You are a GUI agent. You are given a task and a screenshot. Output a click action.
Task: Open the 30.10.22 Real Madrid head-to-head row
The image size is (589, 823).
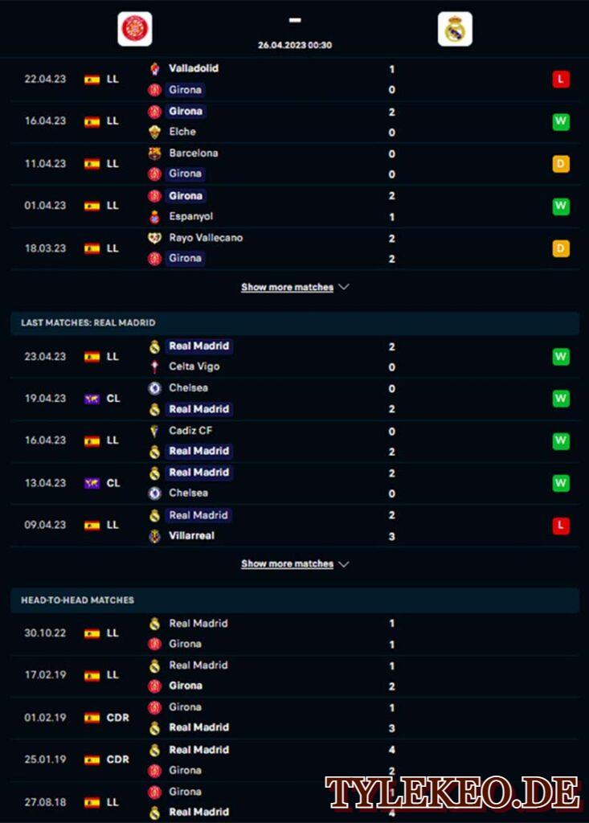coord(295,633)
